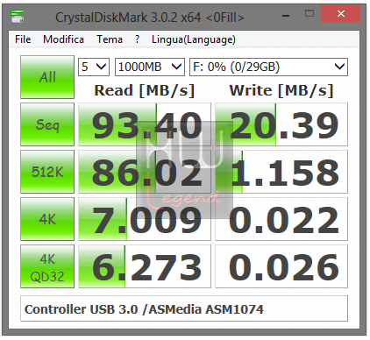Screen dimensions: 370x340
Task: Maximize the CrystalDiskMark window
Action: [310, 13]
